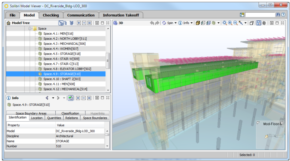Switch to the Information Takeoff tab
The height and width of the screenshot is (161, 290).
pos(121,15)
